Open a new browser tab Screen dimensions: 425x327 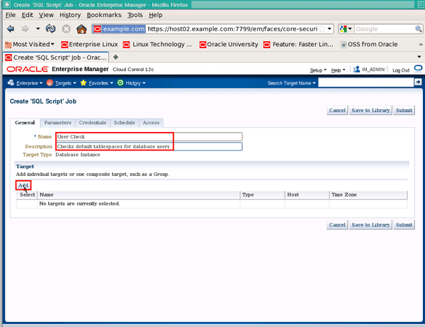[115, 57]
